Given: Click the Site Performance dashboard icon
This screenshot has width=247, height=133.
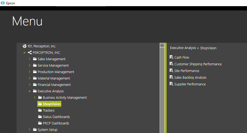Looking at the screenshot, I should tap(171, 70).
